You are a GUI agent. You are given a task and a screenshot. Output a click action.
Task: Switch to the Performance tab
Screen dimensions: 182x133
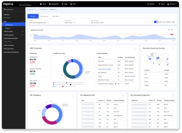point(44,16)
